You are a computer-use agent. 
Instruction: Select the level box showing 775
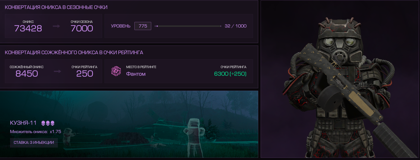click(x=143, y=26)
